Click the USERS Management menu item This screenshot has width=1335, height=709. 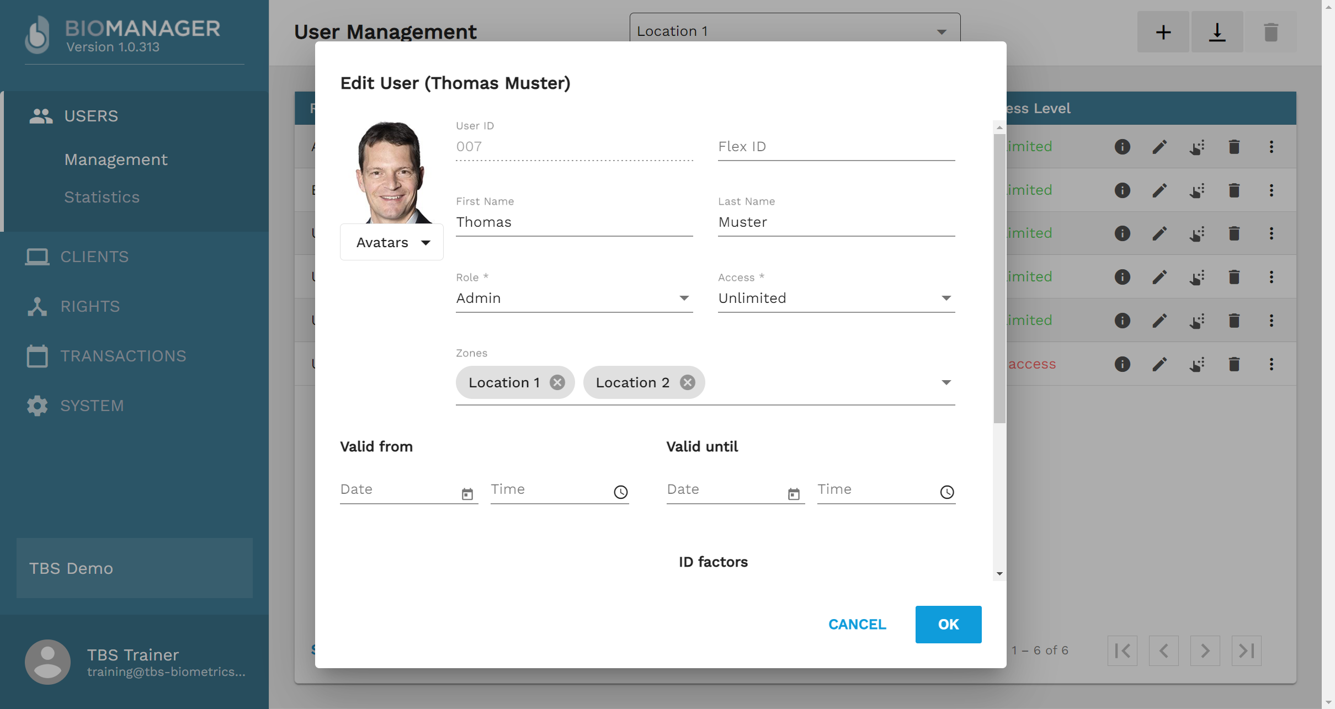point(115,159)
